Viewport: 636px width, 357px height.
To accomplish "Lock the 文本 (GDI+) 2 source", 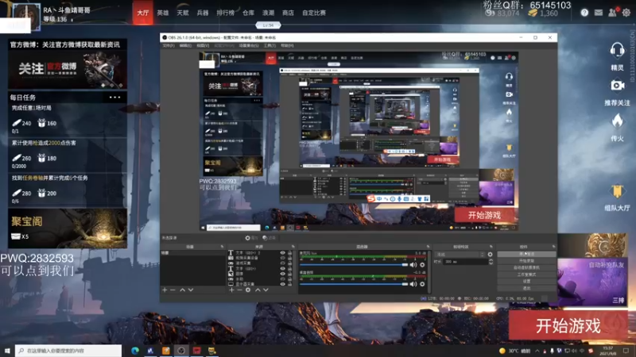I will [289, 252].
